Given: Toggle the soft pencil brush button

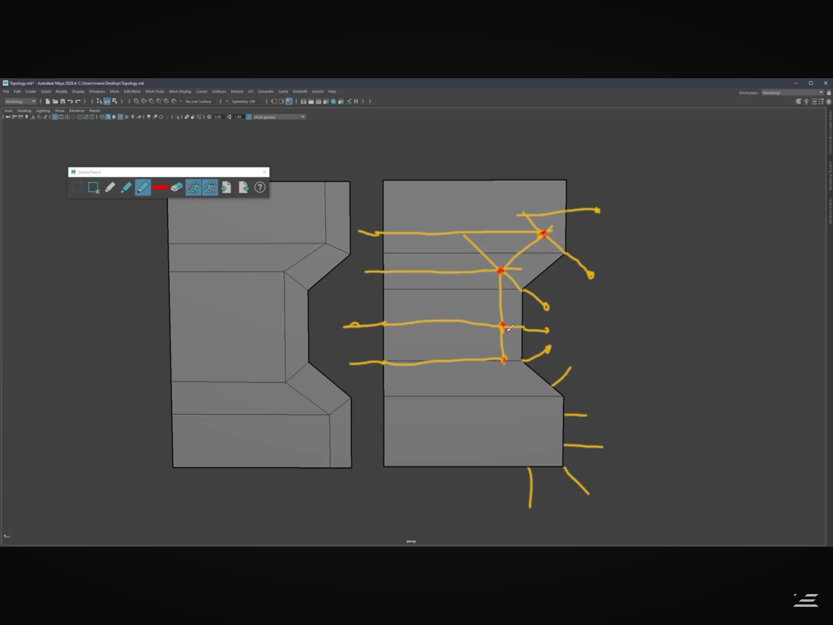Looking at the screenshot, I should tap(143, 188).
